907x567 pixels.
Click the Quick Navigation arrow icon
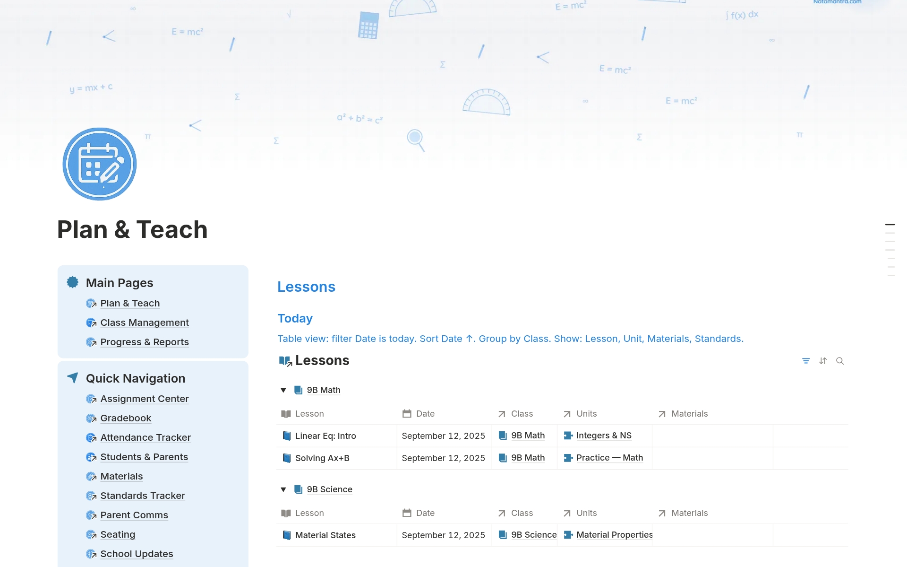(x=73, y=377)
